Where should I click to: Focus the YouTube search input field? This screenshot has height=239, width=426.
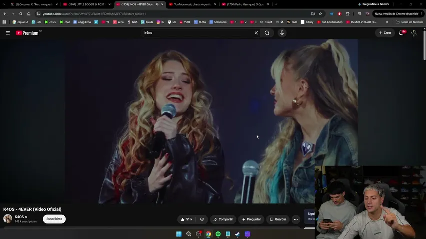pos(198,33)
